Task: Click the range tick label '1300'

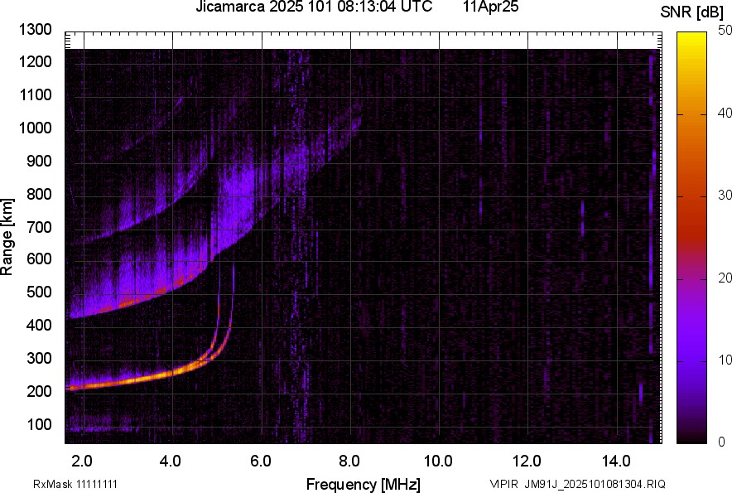Action: coord(35,30)
